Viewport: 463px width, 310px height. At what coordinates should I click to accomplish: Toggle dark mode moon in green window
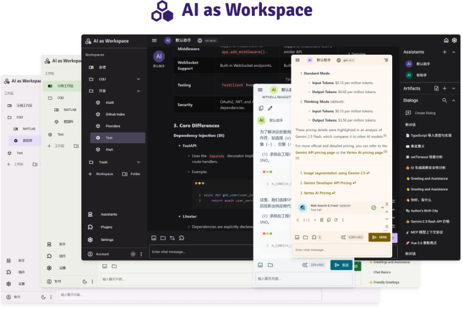[x=85, y=282]
